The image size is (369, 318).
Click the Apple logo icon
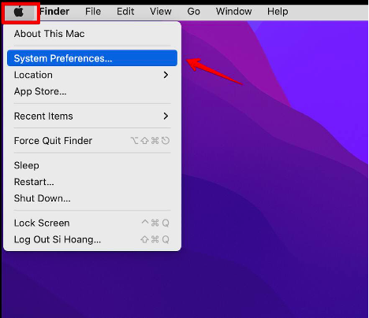19,12
